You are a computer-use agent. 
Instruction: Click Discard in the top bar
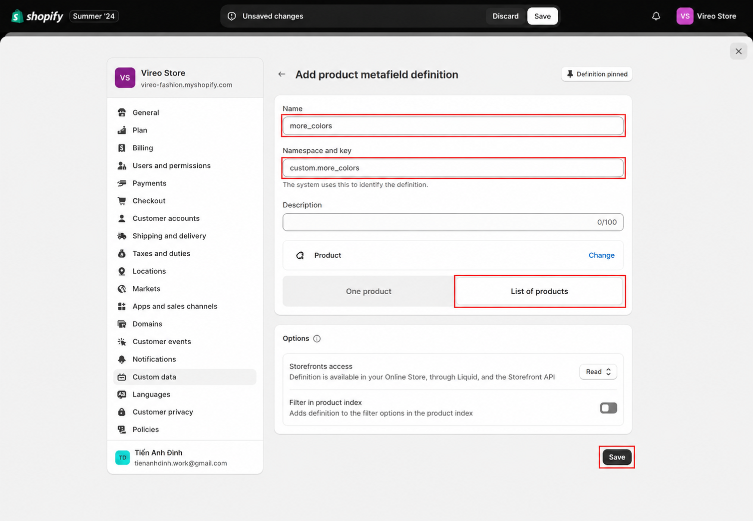tap(505, 16)
